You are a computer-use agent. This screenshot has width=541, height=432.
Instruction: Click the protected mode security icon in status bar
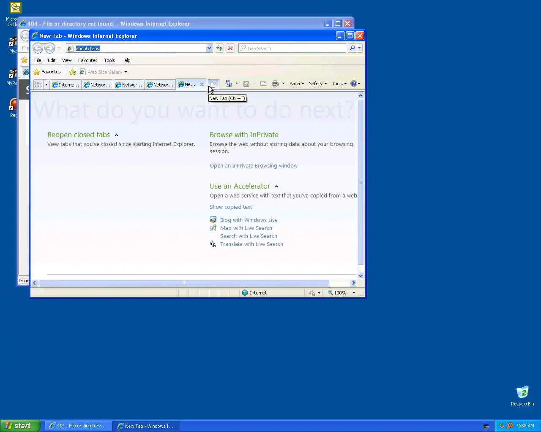point(312,293)
